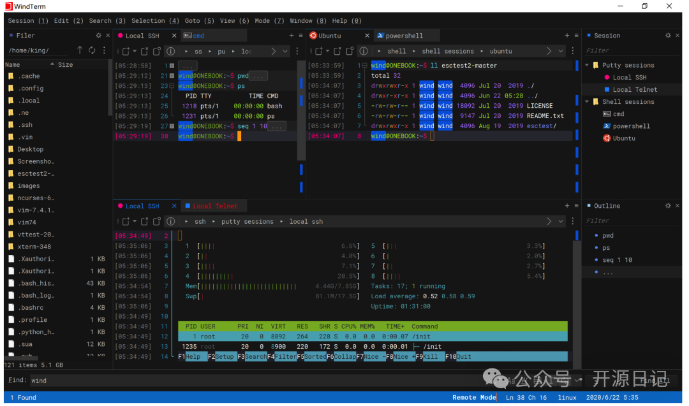Select Local Telnet in Session tree
The width and height of the screenshot is (689, 406).
pyautogui.click(x=634, y=90)
